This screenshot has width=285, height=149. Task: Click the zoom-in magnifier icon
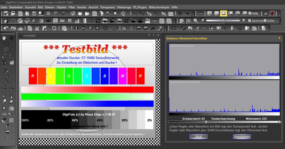click(x=196, y=21)
